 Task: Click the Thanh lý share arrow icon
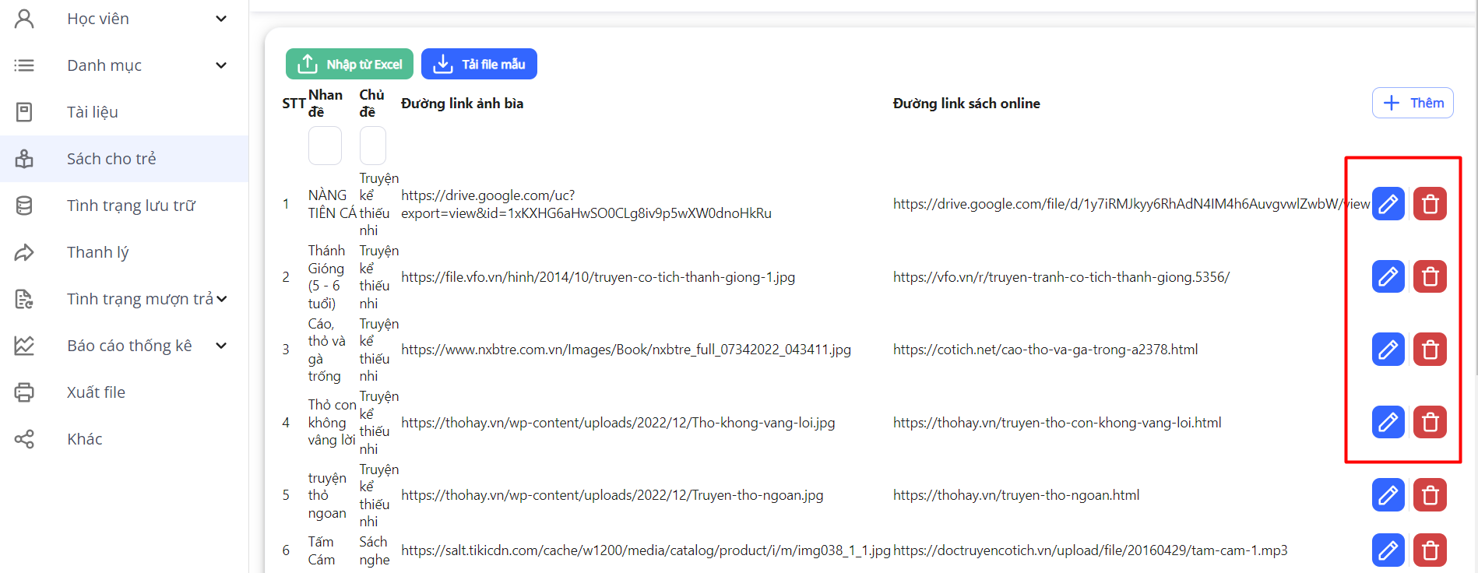[x=24, y=252]
